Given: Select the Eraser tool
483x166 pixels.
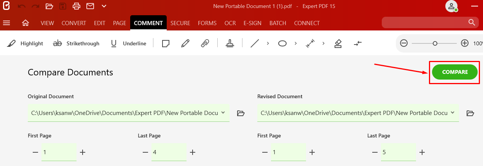Looking at the screenshot, I should 338,43.
